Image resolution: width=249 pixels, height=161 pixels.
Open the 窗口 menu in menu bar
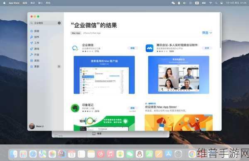point(40,3)
